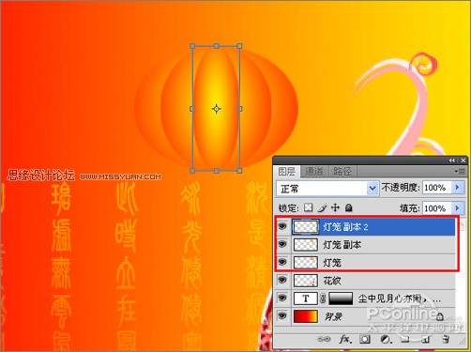Click the link layers icon
471x352 pixels.
pos(324,339)
